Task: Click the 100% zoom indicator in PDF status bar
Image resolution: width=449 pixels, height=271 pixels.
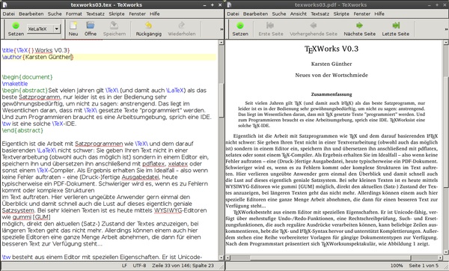Action: 397,266
